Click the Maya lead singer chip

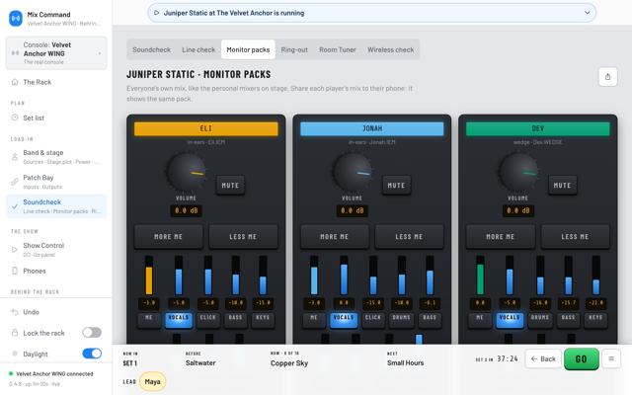point(152,381)
